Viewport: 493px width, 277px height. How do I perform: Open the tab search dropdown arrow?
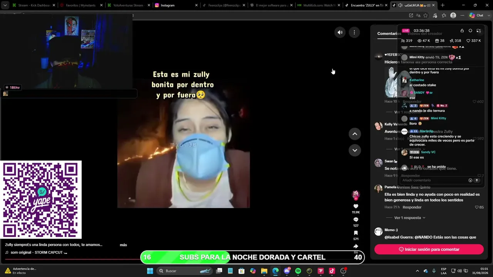point(5,5)
